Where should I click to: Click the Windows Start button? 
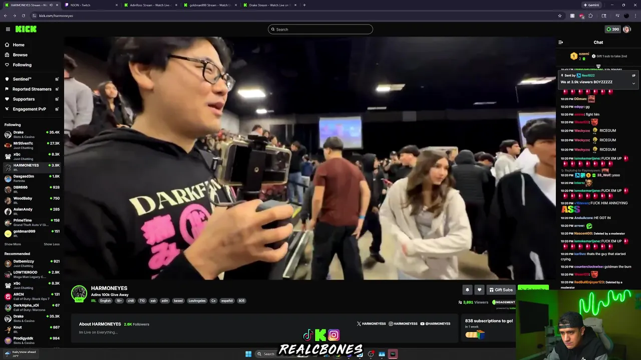pyautogui.click(x=248, y=354)
